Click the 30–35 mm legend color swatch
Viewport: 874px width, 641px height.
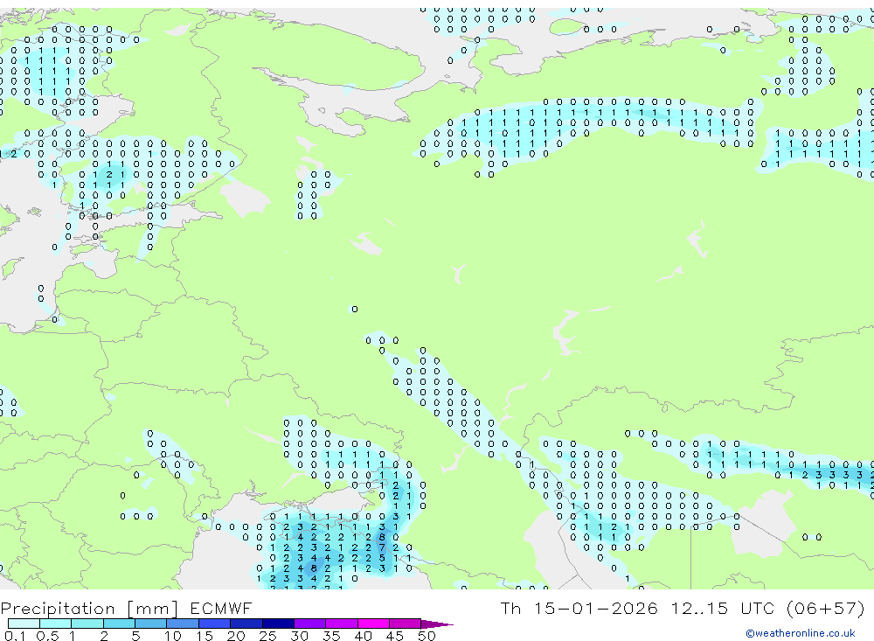[310, 624]
